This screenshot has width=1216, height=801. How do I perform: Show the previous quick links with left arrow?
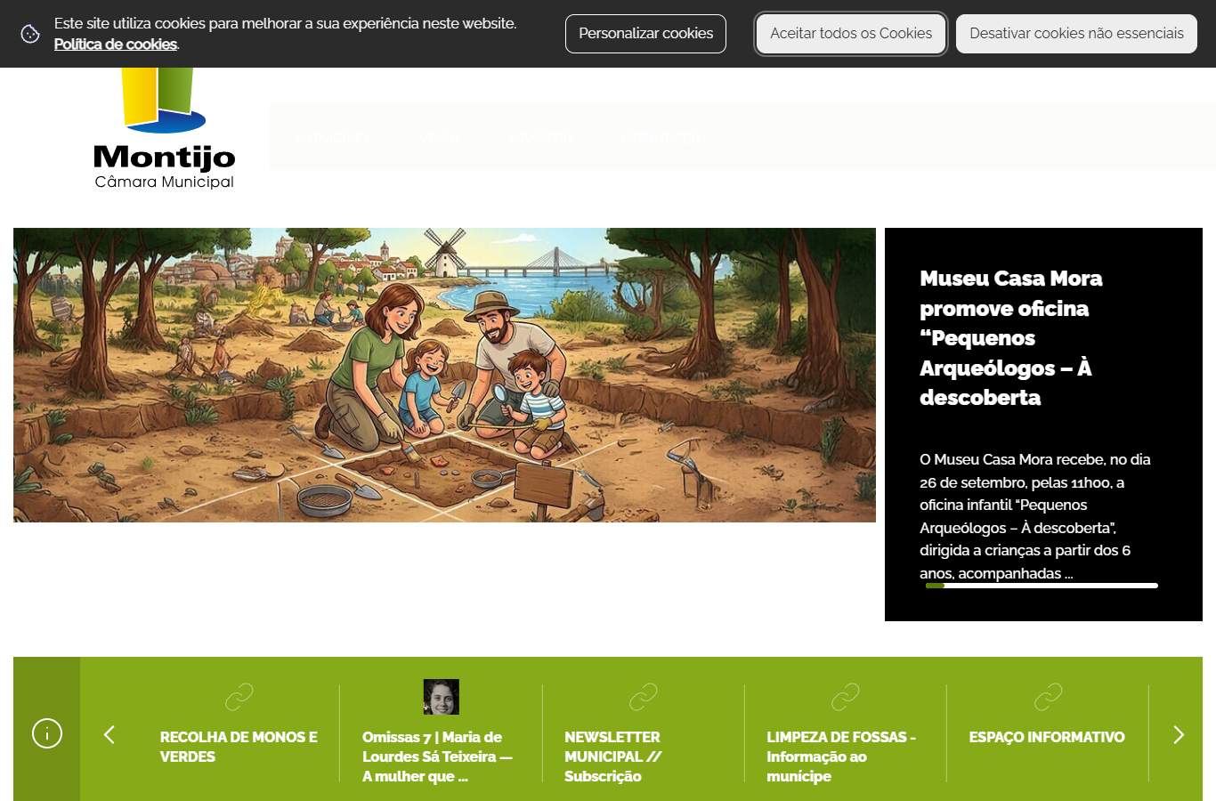109,734
